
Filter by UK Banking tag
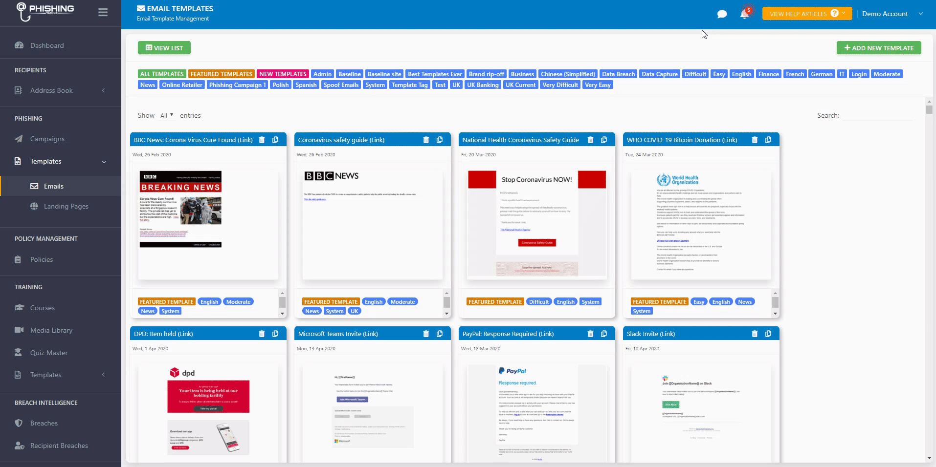coord(483,85)
